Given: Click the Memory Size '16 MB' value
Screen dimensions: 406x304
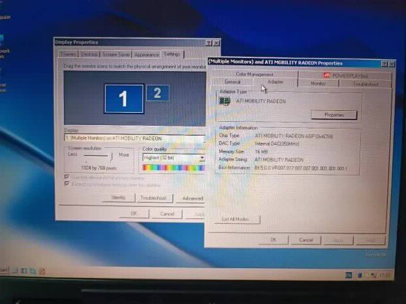Looking at the screenshot, I should click(x=261, y=151).
